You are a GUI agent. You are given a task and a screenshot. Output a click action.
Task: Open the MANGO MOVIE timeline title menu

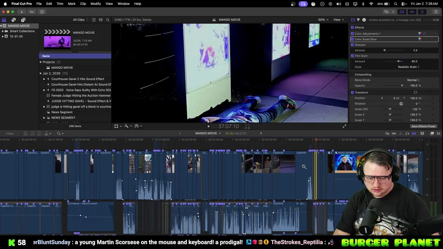[208, 133]
